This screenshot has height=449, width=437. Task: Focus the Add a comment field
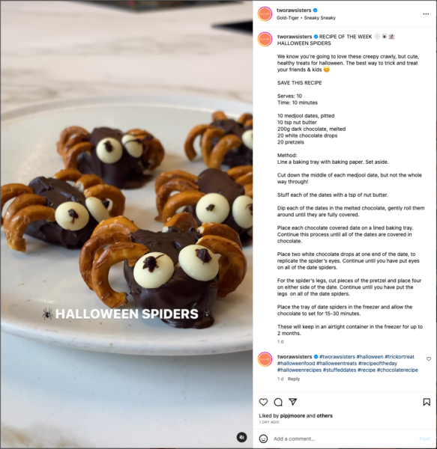click(x=344, y=439)
